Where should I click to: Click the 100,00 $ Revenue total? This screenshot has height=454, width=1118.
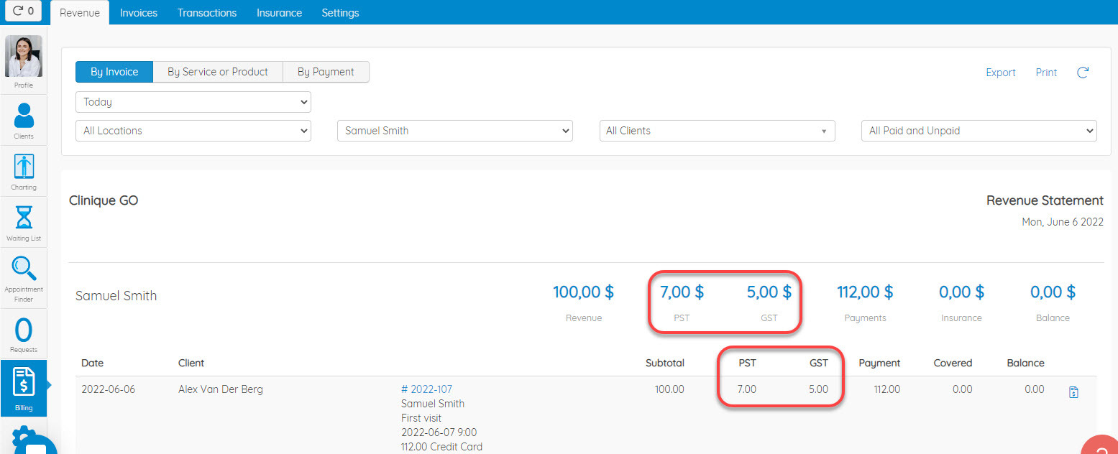tap(583, 292)
